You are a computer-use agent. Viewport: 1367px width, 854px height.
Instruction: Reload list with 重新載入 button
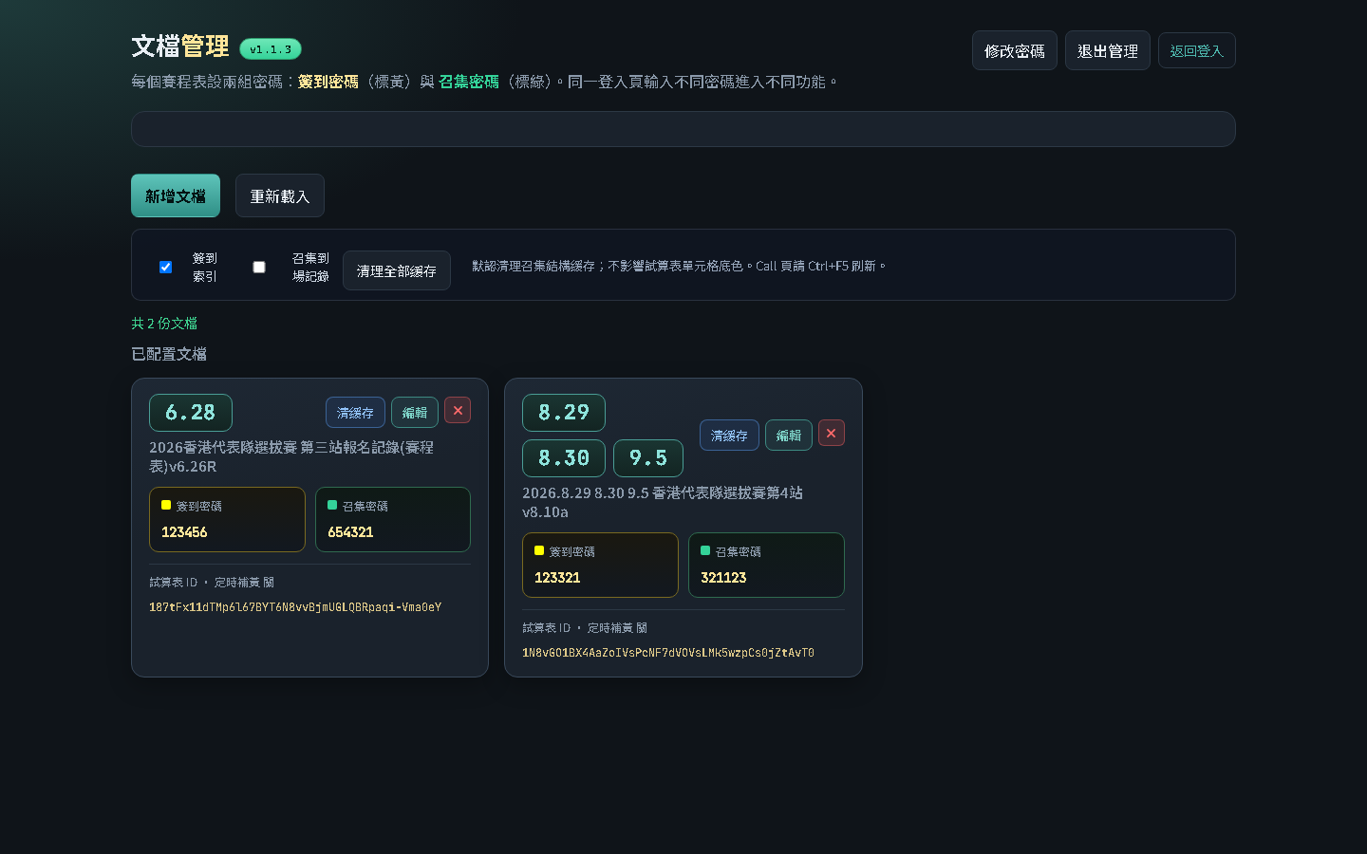click(280, 195)
